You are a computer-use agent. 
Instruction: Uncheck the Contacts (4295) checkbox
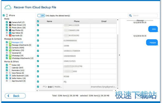7,47
